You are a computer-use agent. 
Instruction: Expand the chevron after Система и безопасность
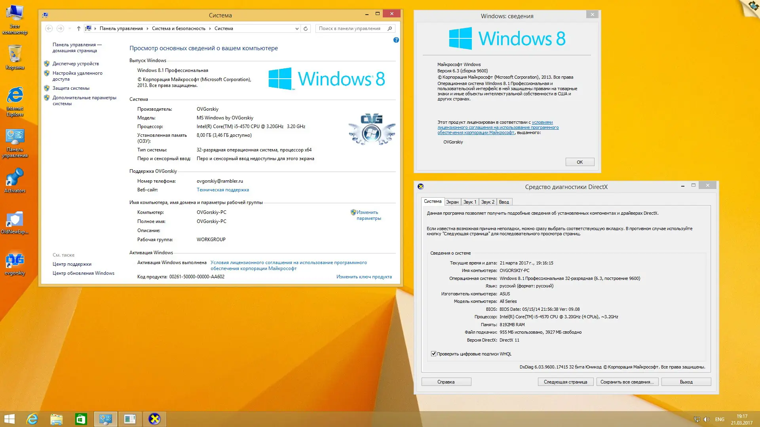[x=210, y=28]
